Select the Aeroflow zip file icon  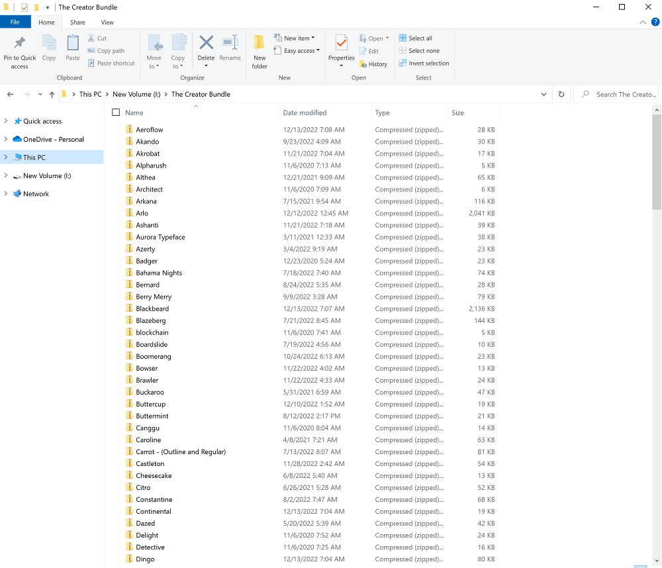point(129,129)
